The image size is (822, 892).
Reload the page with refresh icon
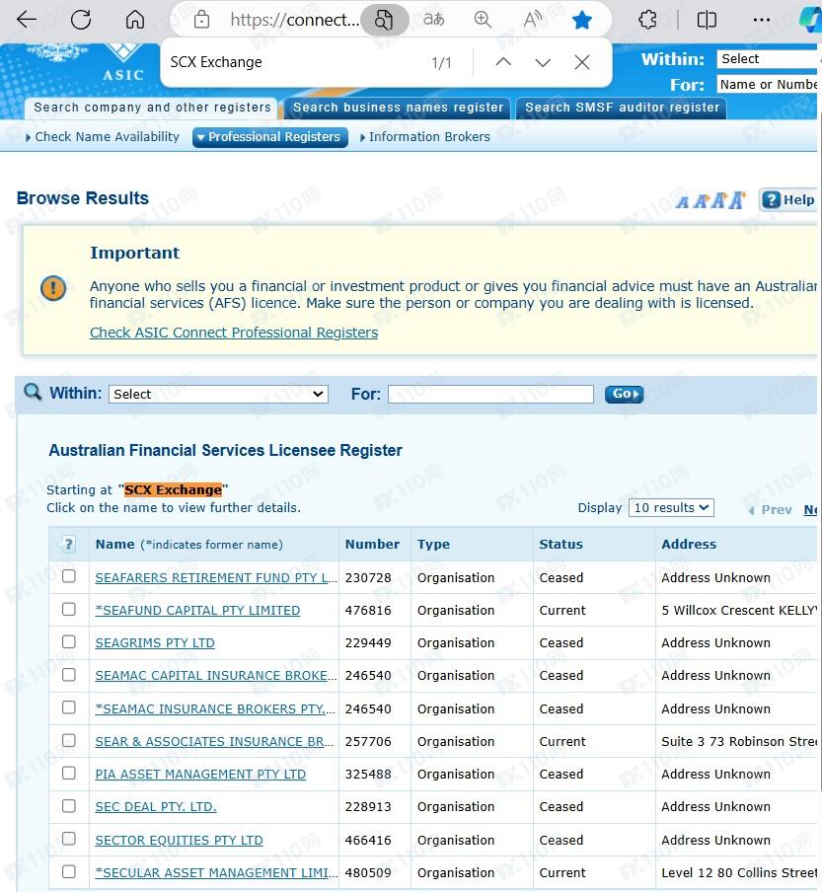(81, 20)
